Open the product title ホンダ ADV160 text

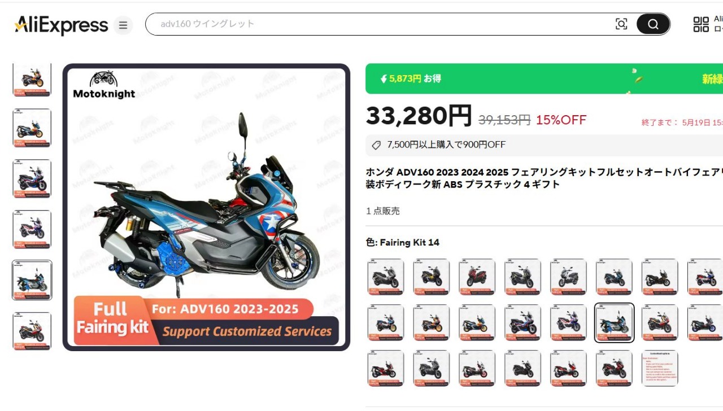pos(544,178)
